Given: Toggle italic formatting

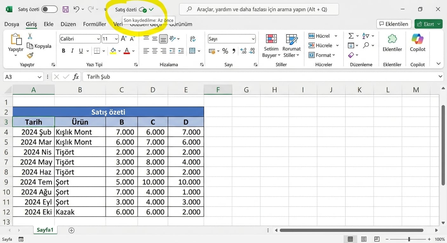Looking at the screenshot, I should [72, 51].
